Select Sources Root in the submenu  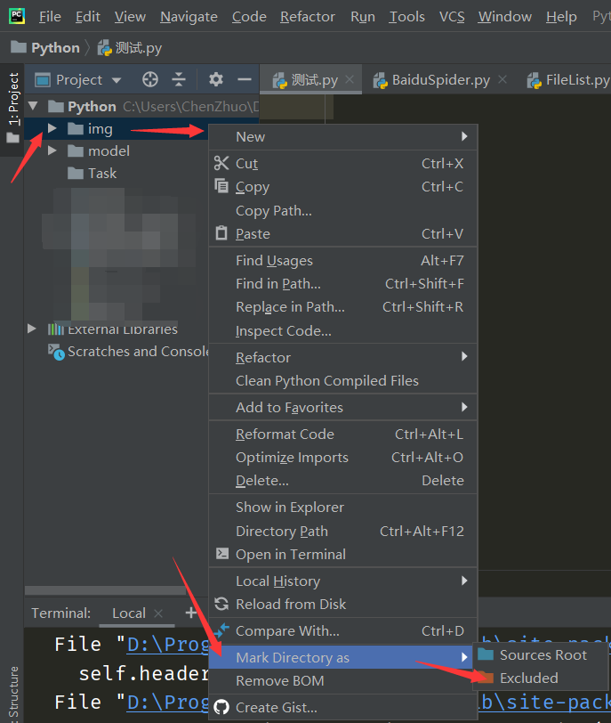pyautogui.click(x=543, y=654)
